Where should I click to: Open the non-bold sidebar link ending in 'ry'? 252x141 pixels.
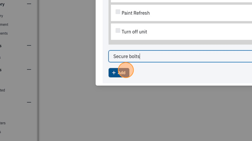[1, 16]
